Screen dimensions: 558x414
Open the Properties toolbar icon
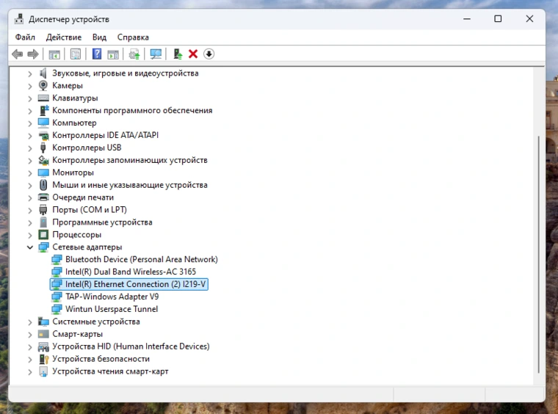coord(76,54)
